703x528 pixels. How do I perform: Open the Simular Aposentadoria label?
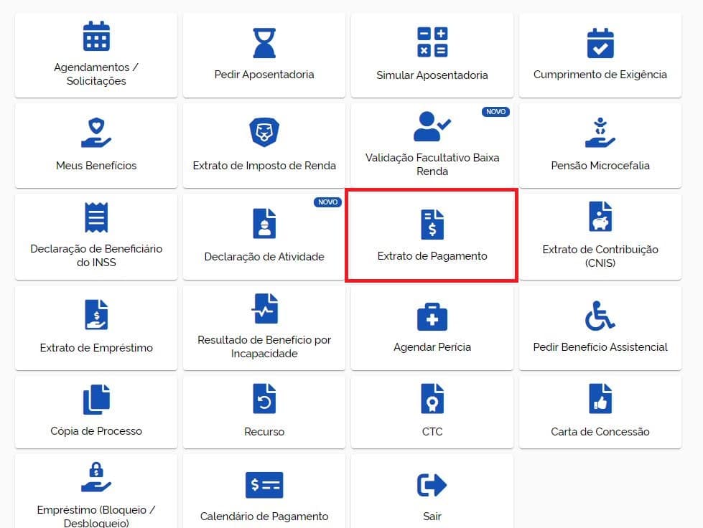click(x=432, y=75)
